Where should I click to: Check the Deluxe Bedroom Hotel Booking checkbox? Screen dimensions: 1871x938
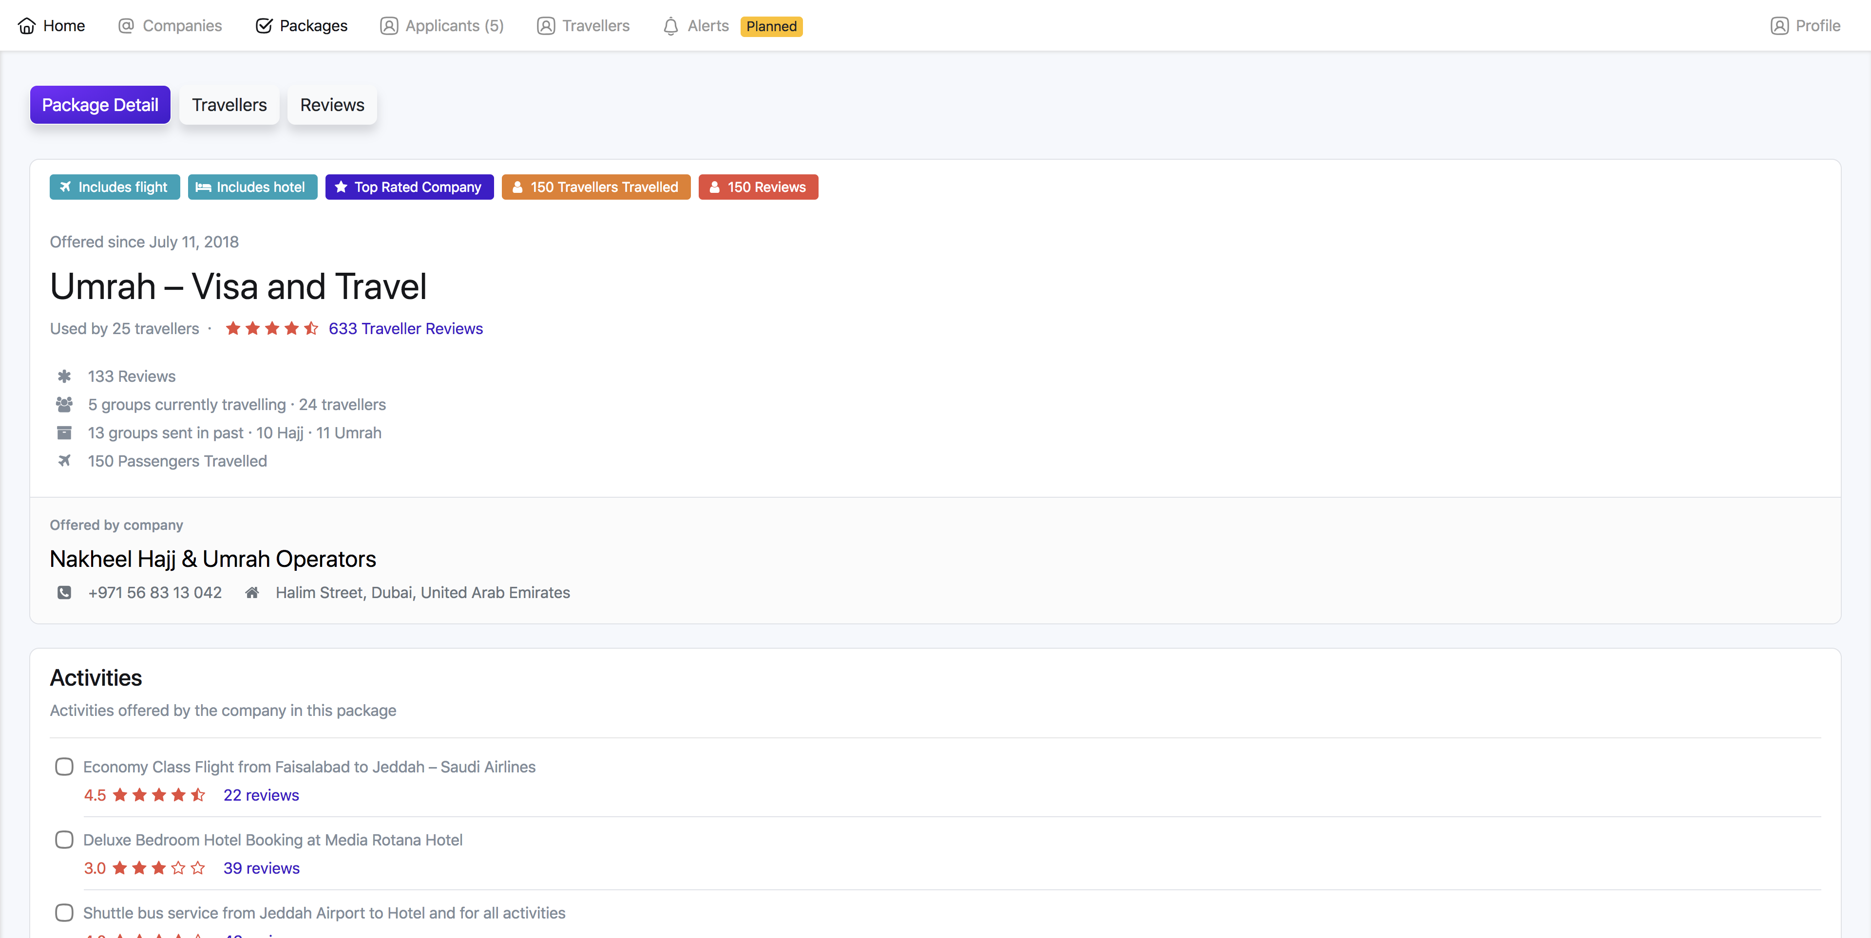(64, 840)
